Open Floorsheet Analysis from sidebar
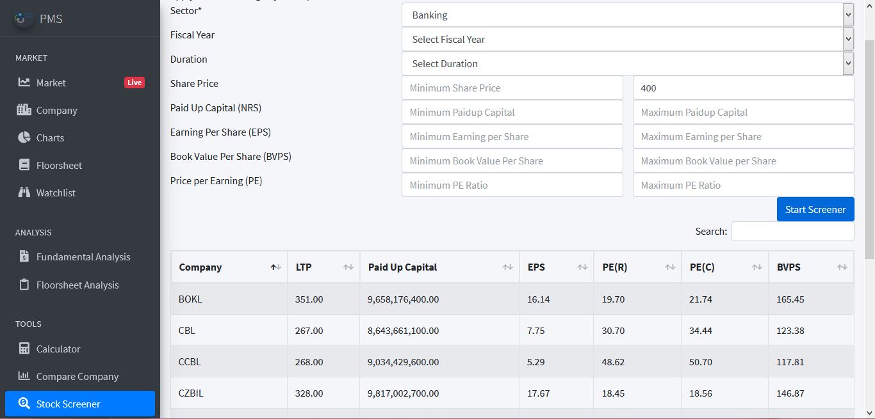This screenshot has height=419, width=875. coord(77,285)
